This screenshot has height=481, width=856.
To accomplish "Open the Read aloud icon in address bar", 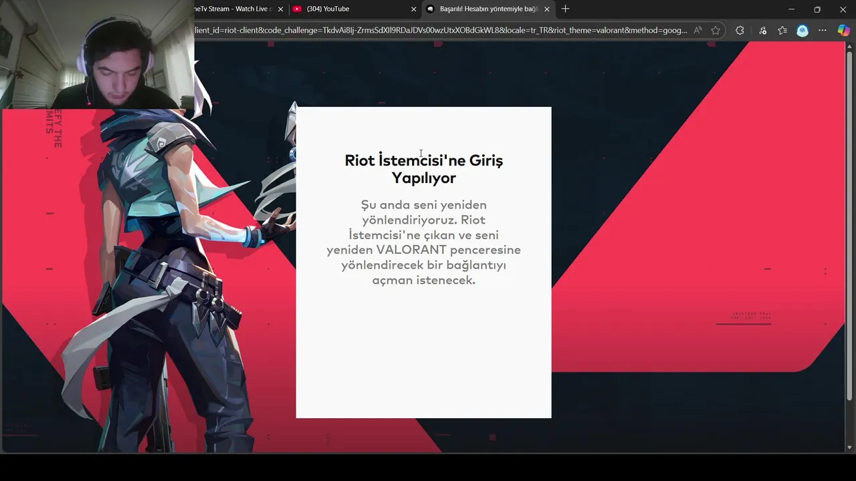I will (x=698, y=30).
